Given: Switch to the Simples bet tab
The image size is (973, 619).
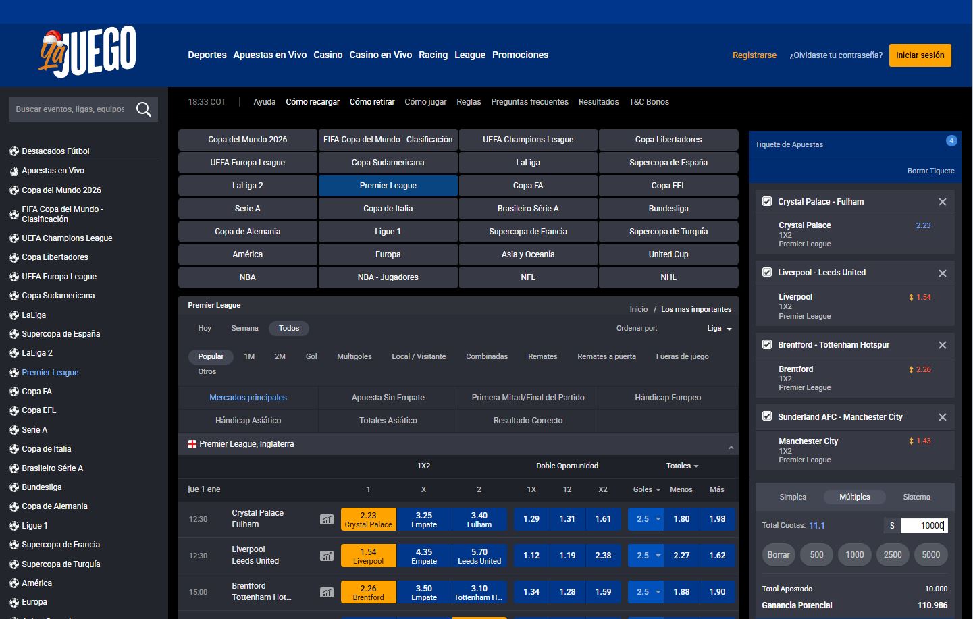Looking at the screenshot, I should click(x=793, y=497).
